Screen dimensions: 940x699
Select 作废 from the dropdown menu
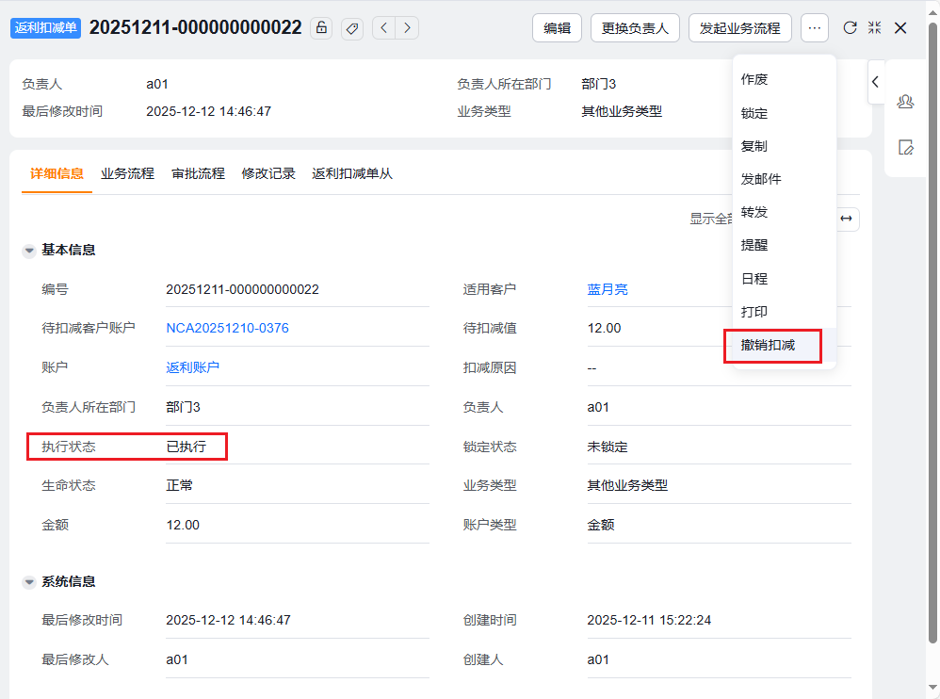pyautogui.click(x=785, y=80)
